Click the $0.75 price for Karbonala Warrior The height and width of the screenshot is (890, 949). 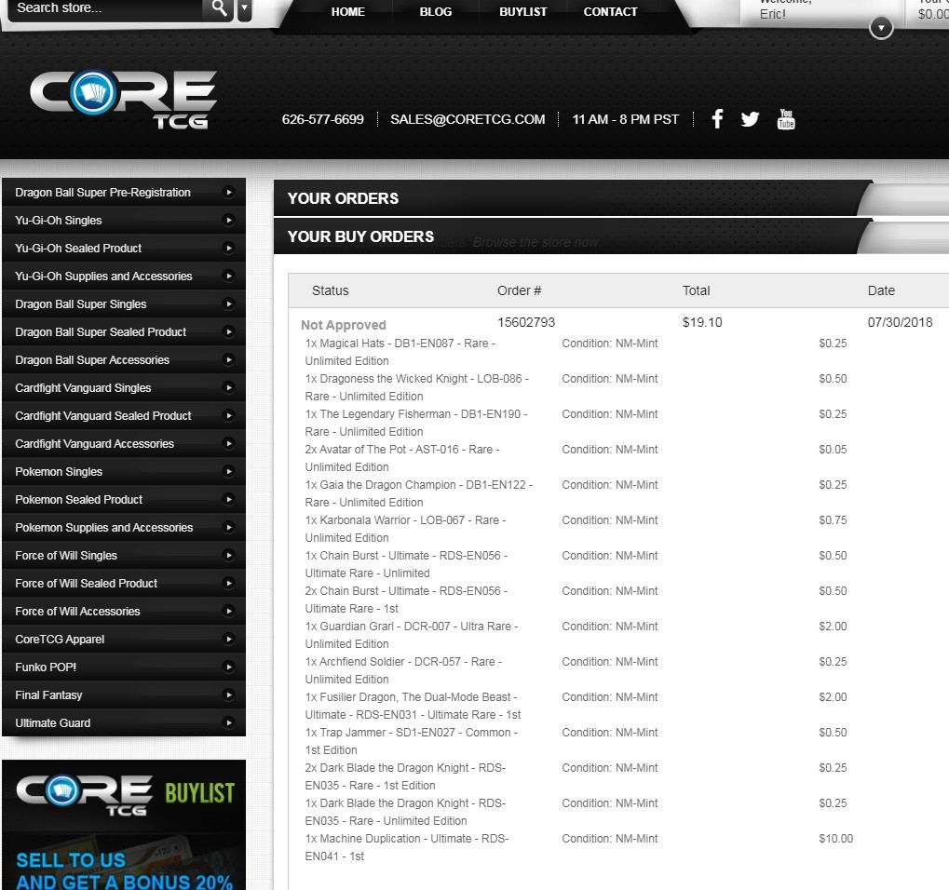click(833, 520)
